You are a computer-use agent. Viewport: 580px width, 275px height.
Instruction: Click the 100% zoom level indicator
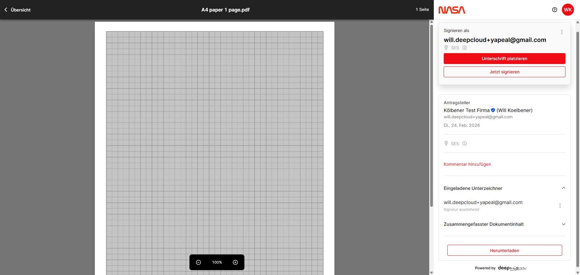[217, 262]
